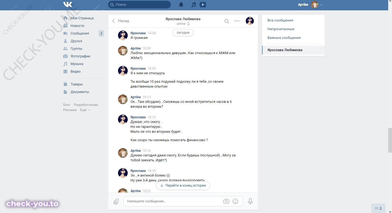The width and height of the screenshot is (392, 213).
Task: Open Новости feed
Action: [x=77, y=26]
